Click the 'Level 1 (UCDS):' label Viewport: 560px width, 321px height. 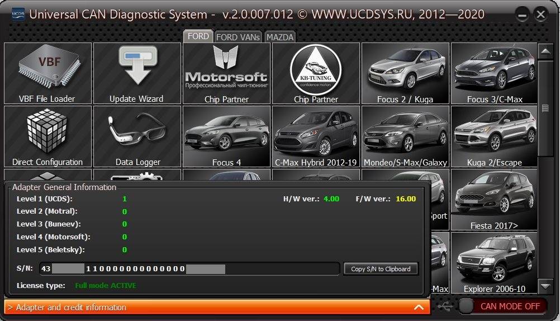45,199
